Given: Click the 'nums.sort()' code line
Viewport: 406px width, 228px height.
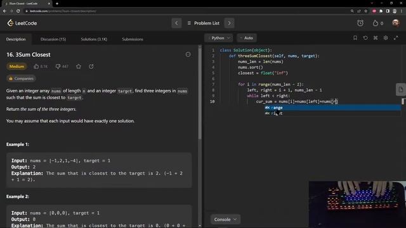Looking at the screenshot, I should point(251,67).
